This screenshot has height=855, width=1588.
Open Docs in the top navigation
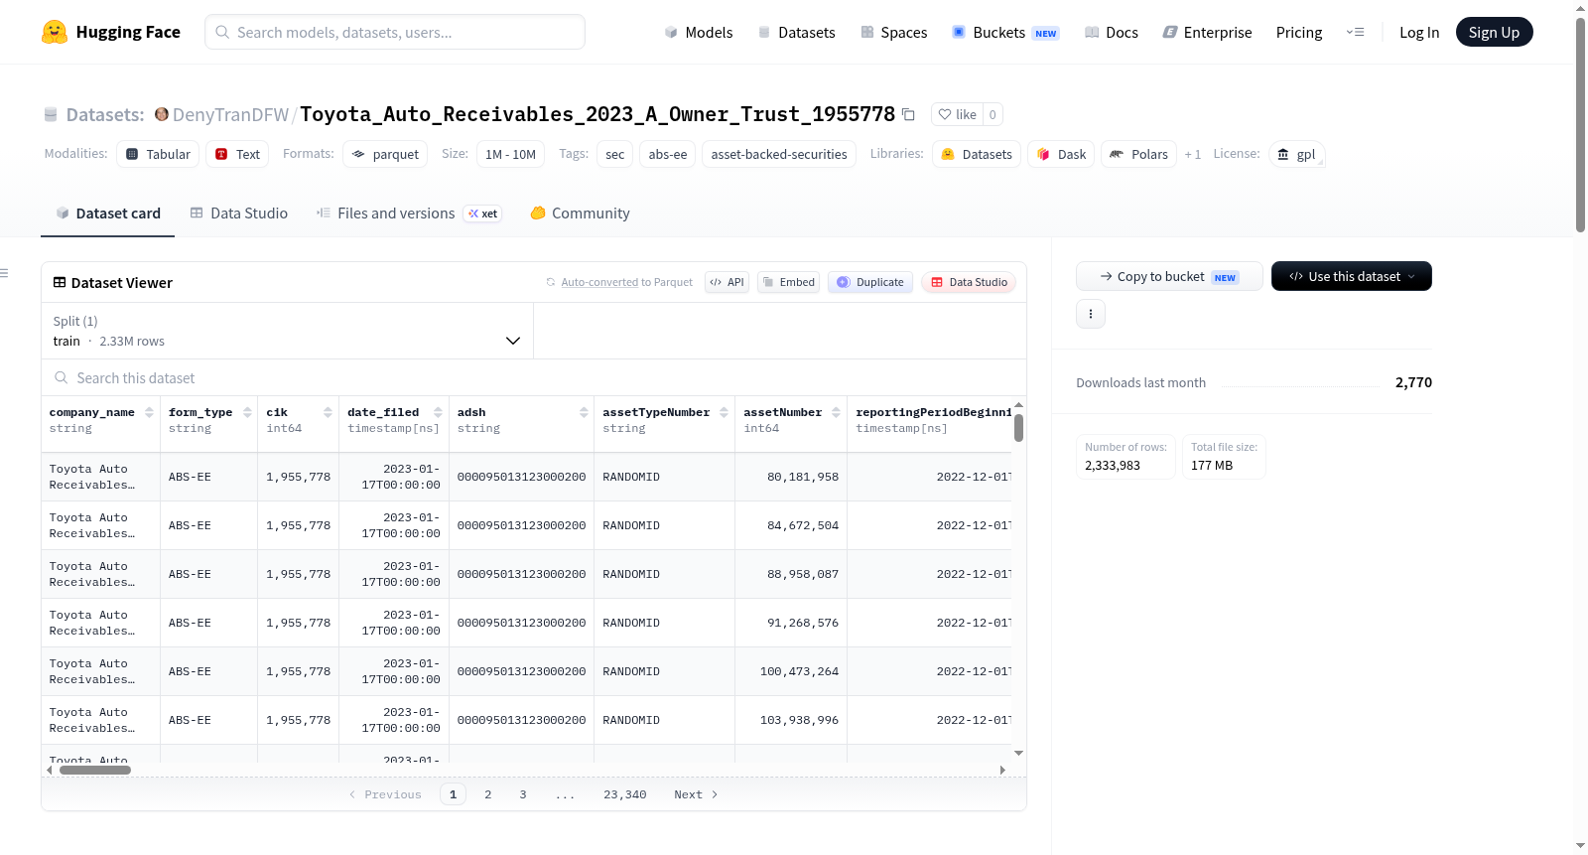(1112, 32)
